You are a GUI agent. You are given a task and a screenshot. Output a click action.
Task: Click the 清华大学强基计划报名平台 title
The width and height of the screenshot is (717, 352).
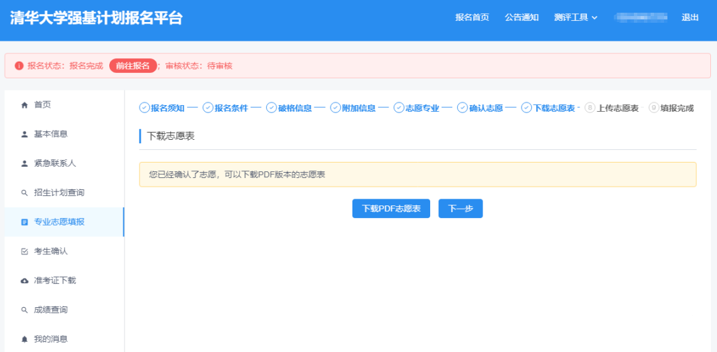pyautogui.click(x=96, y=18)
